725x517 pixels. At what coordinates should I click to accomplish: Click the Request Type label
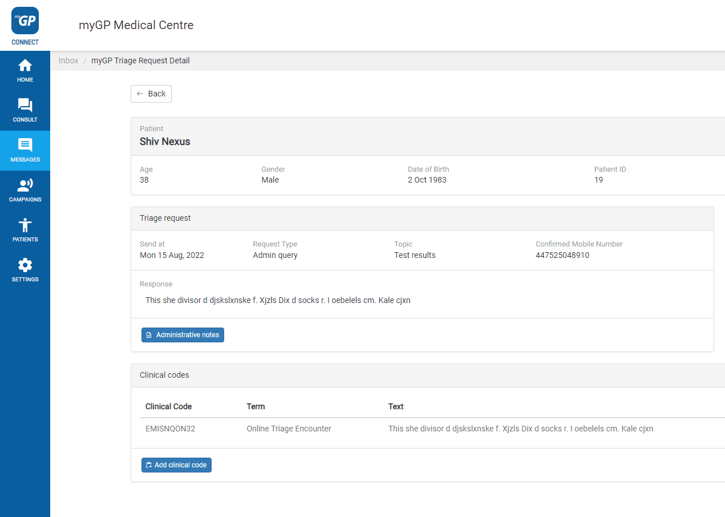pos(275,244)
